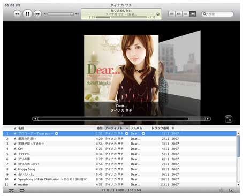Toggle the sort direction triangle on アーティスト

(127, 128)
